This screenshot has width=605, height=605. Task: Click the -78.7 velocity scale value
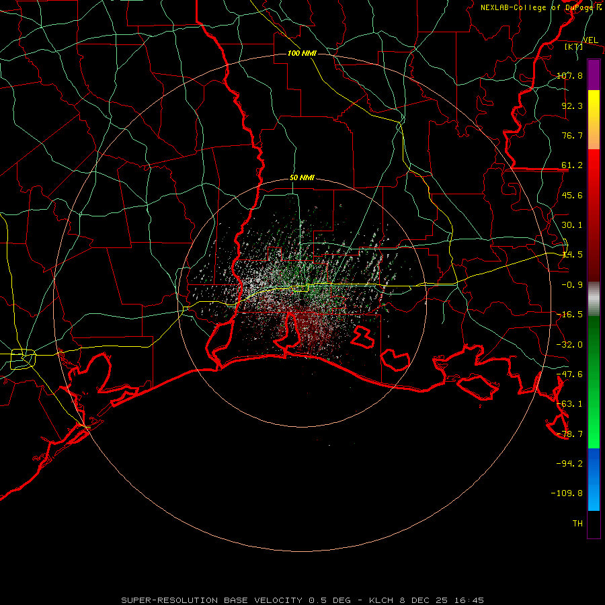(569, 434)
